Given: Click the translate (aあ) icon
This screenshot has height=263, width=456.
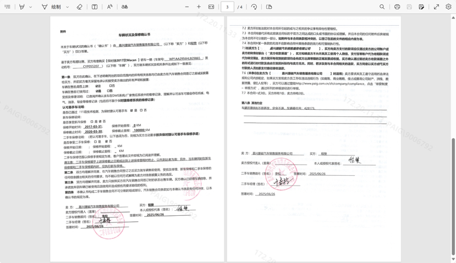Looking at the screenshot, I should (x=125, y=7).
